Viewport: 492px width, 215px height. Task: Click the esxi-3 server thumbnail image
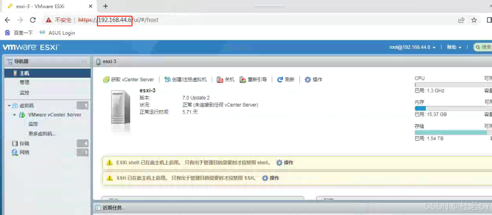(121, 111)
